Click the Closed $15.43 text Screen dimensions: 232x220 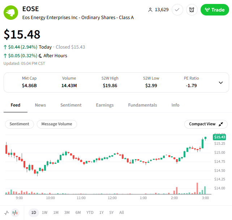pos(70,47)
